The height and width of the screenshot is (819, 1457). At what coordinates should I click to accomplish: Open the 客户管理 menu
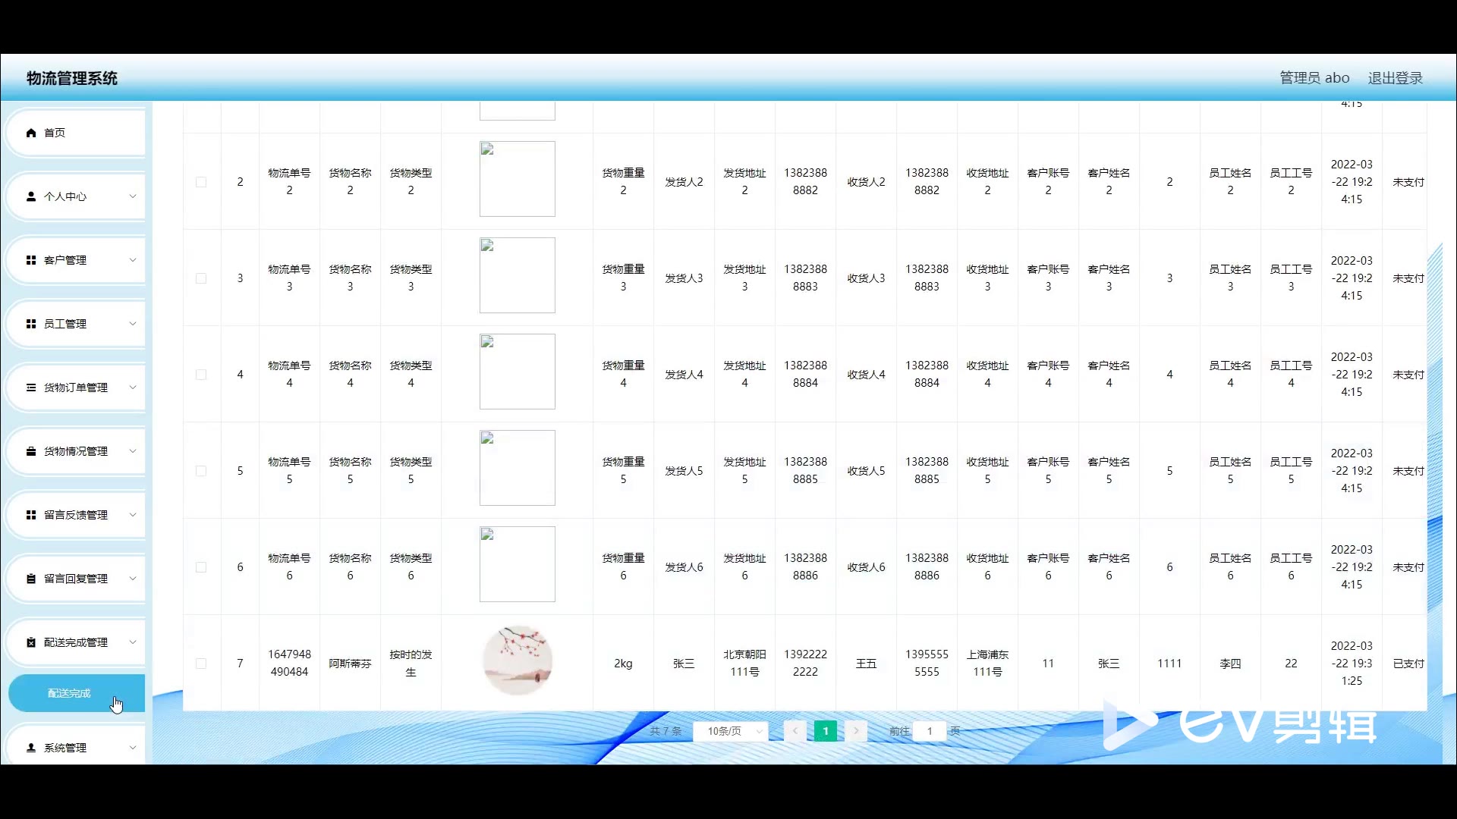coord(76,260)
